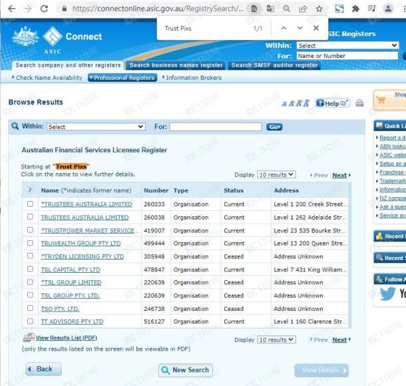Switch to Search business names register tab
Image resolution: width=406 pixels, height=386 pixels.
point(176,65)
